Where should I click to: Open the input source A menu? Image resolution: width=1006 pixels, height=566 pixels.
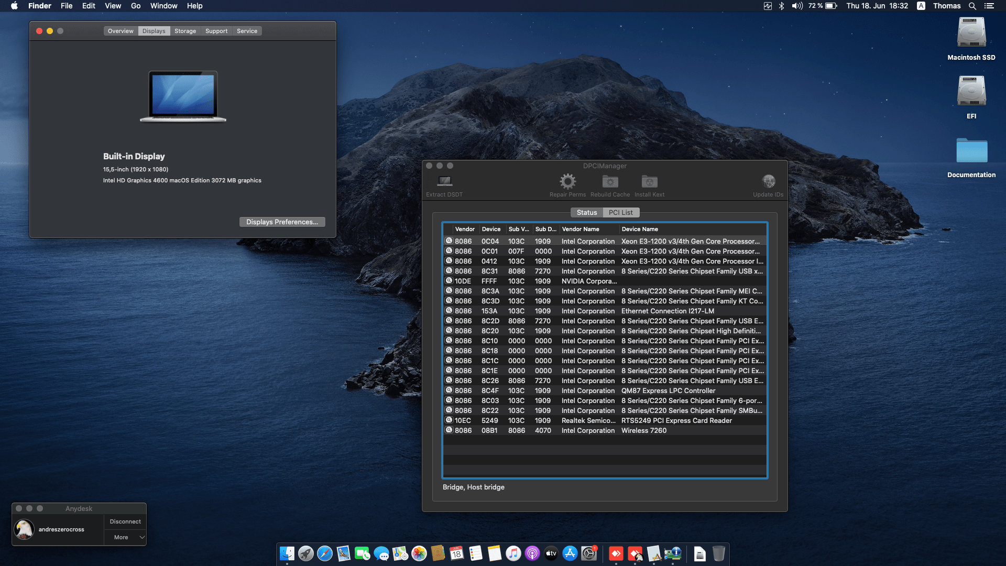[x=921, y=6]
